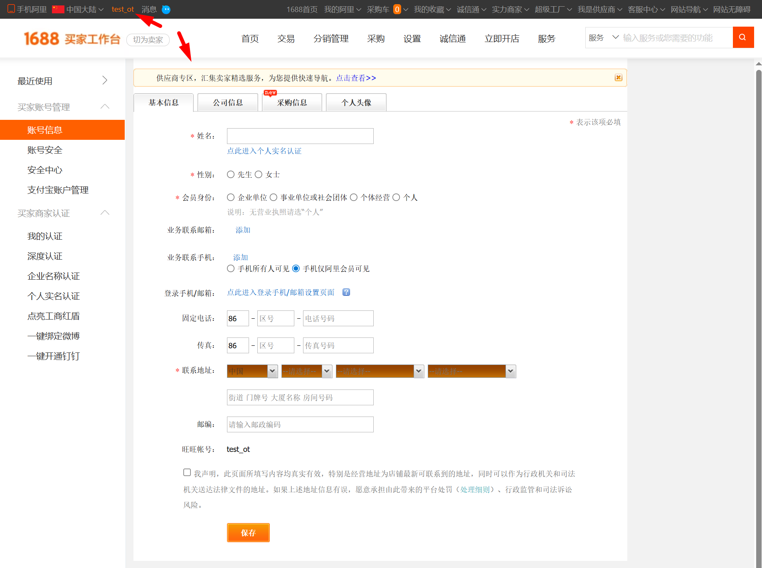This screenshot has height=568, width=762.
Task: Open the 采购信息 tab
Action: click(x=292, y=103)
